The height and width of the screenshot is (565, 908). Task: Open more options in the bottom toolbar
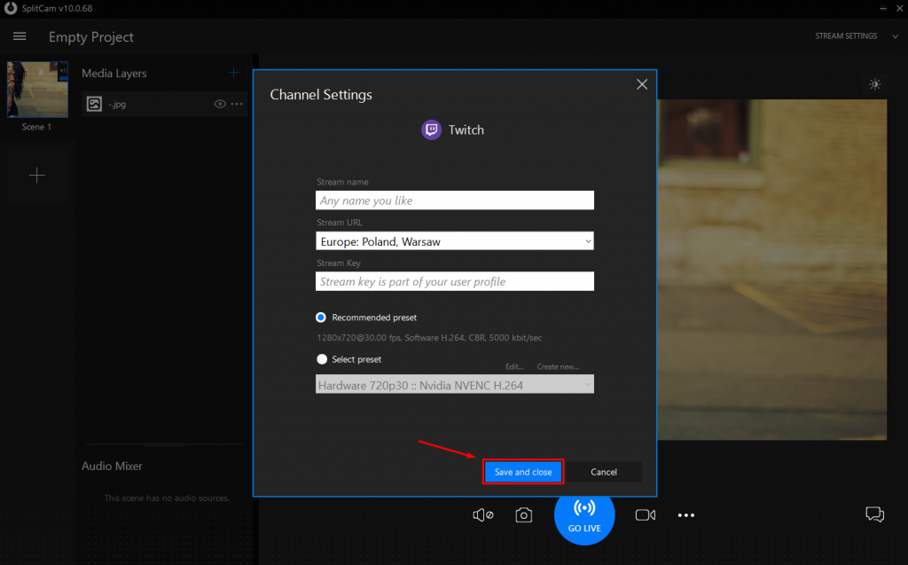tap(686, 515)
